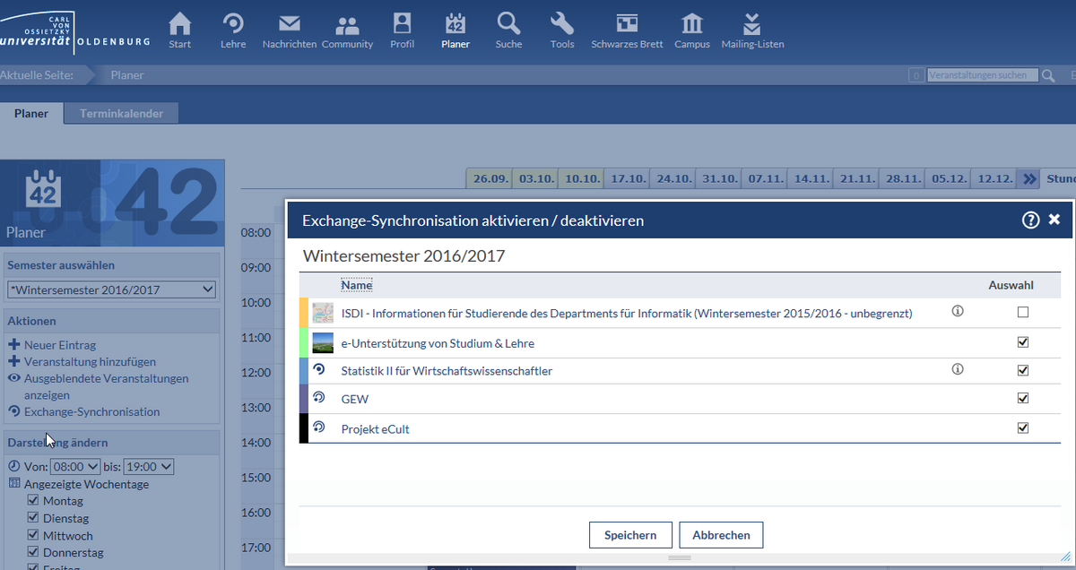This screenshot has width=1076, height=570.
Task: Toggle the Montag weekday checkbox
Action: click(33, 501)
